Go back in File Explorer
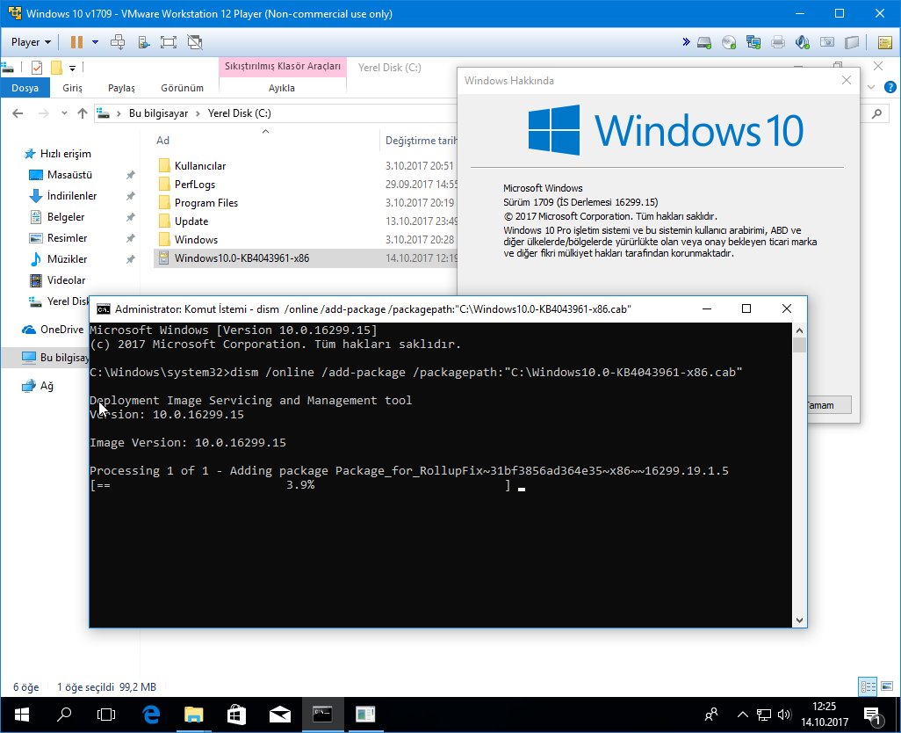The image size is (901, 733). [x=18, y=113]
